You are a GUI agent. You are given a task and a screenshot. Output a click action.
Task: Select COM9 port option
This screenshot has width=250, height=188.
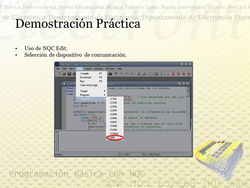[x=115, y=130]
